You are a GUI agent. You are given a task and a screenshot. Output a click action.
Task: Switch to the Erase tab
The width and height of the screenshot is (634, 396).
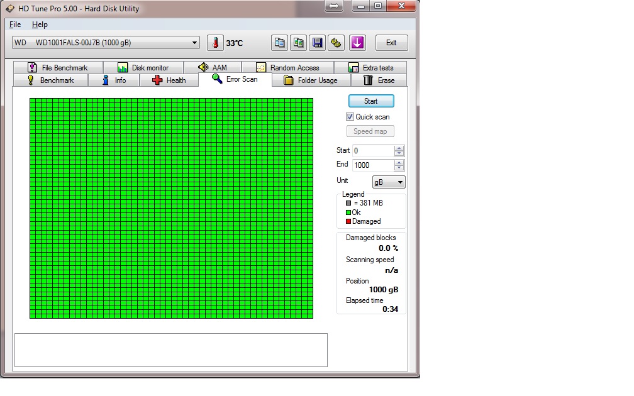379,80
